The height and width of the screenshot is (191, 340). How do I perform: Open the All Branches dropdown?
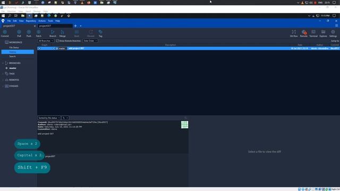tap(46, 41)
